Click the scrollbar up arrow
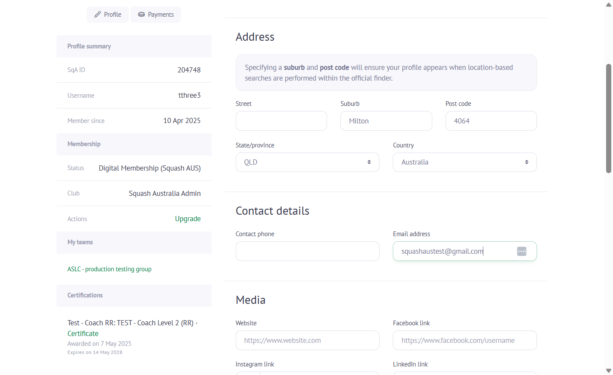Screen dimensions: 613x375 pyautogui.click(x=609, y=4)
